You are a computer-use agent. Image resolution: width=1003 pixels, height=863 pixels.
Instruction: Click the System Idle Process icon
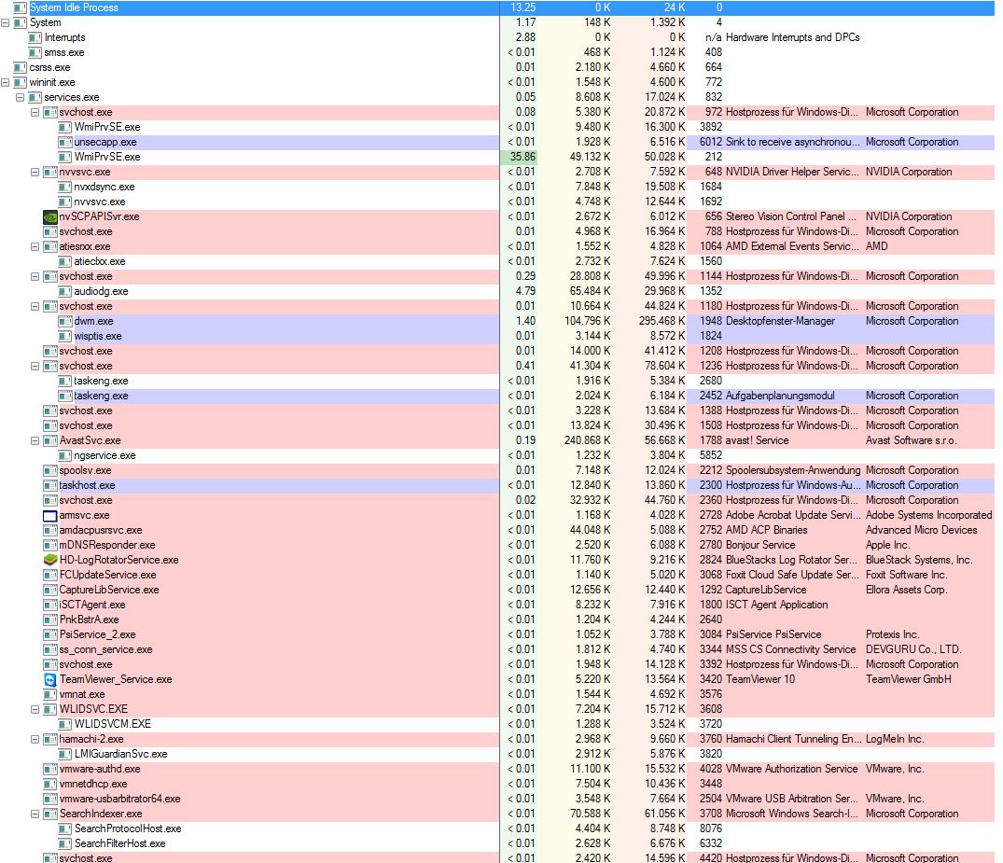(20, 7)
